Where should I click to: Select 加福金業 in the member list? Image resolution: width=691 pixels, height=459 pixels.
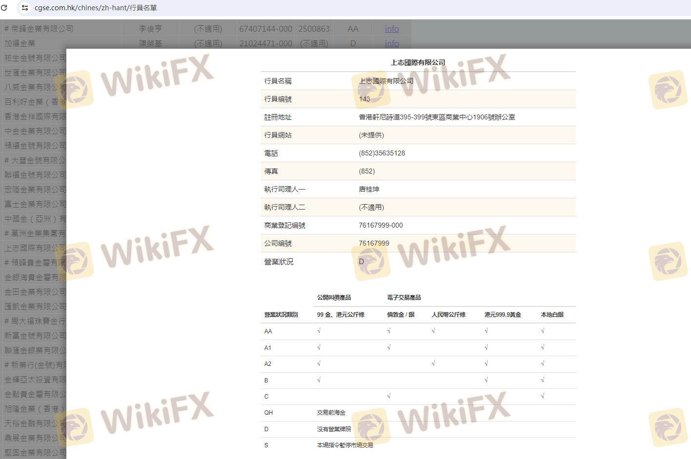point(20,43)
